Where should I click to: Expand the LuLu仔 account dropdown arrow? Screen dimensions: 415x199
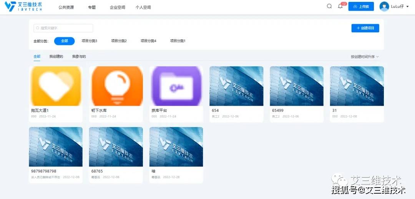[407, 7]
